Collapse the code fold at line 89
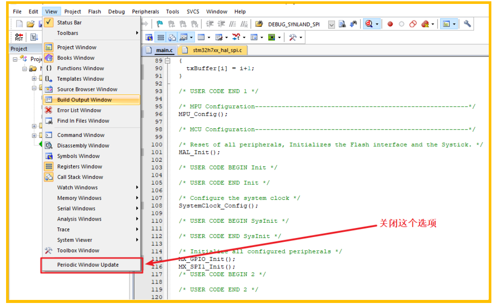Viewport: 497px width, 306px height. [168, 61]
